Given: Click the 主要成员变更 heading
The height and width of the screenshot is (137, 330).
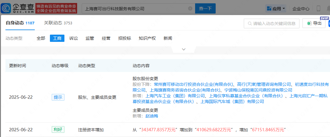Looking at the screenshot, I should [x=145, y=110].
